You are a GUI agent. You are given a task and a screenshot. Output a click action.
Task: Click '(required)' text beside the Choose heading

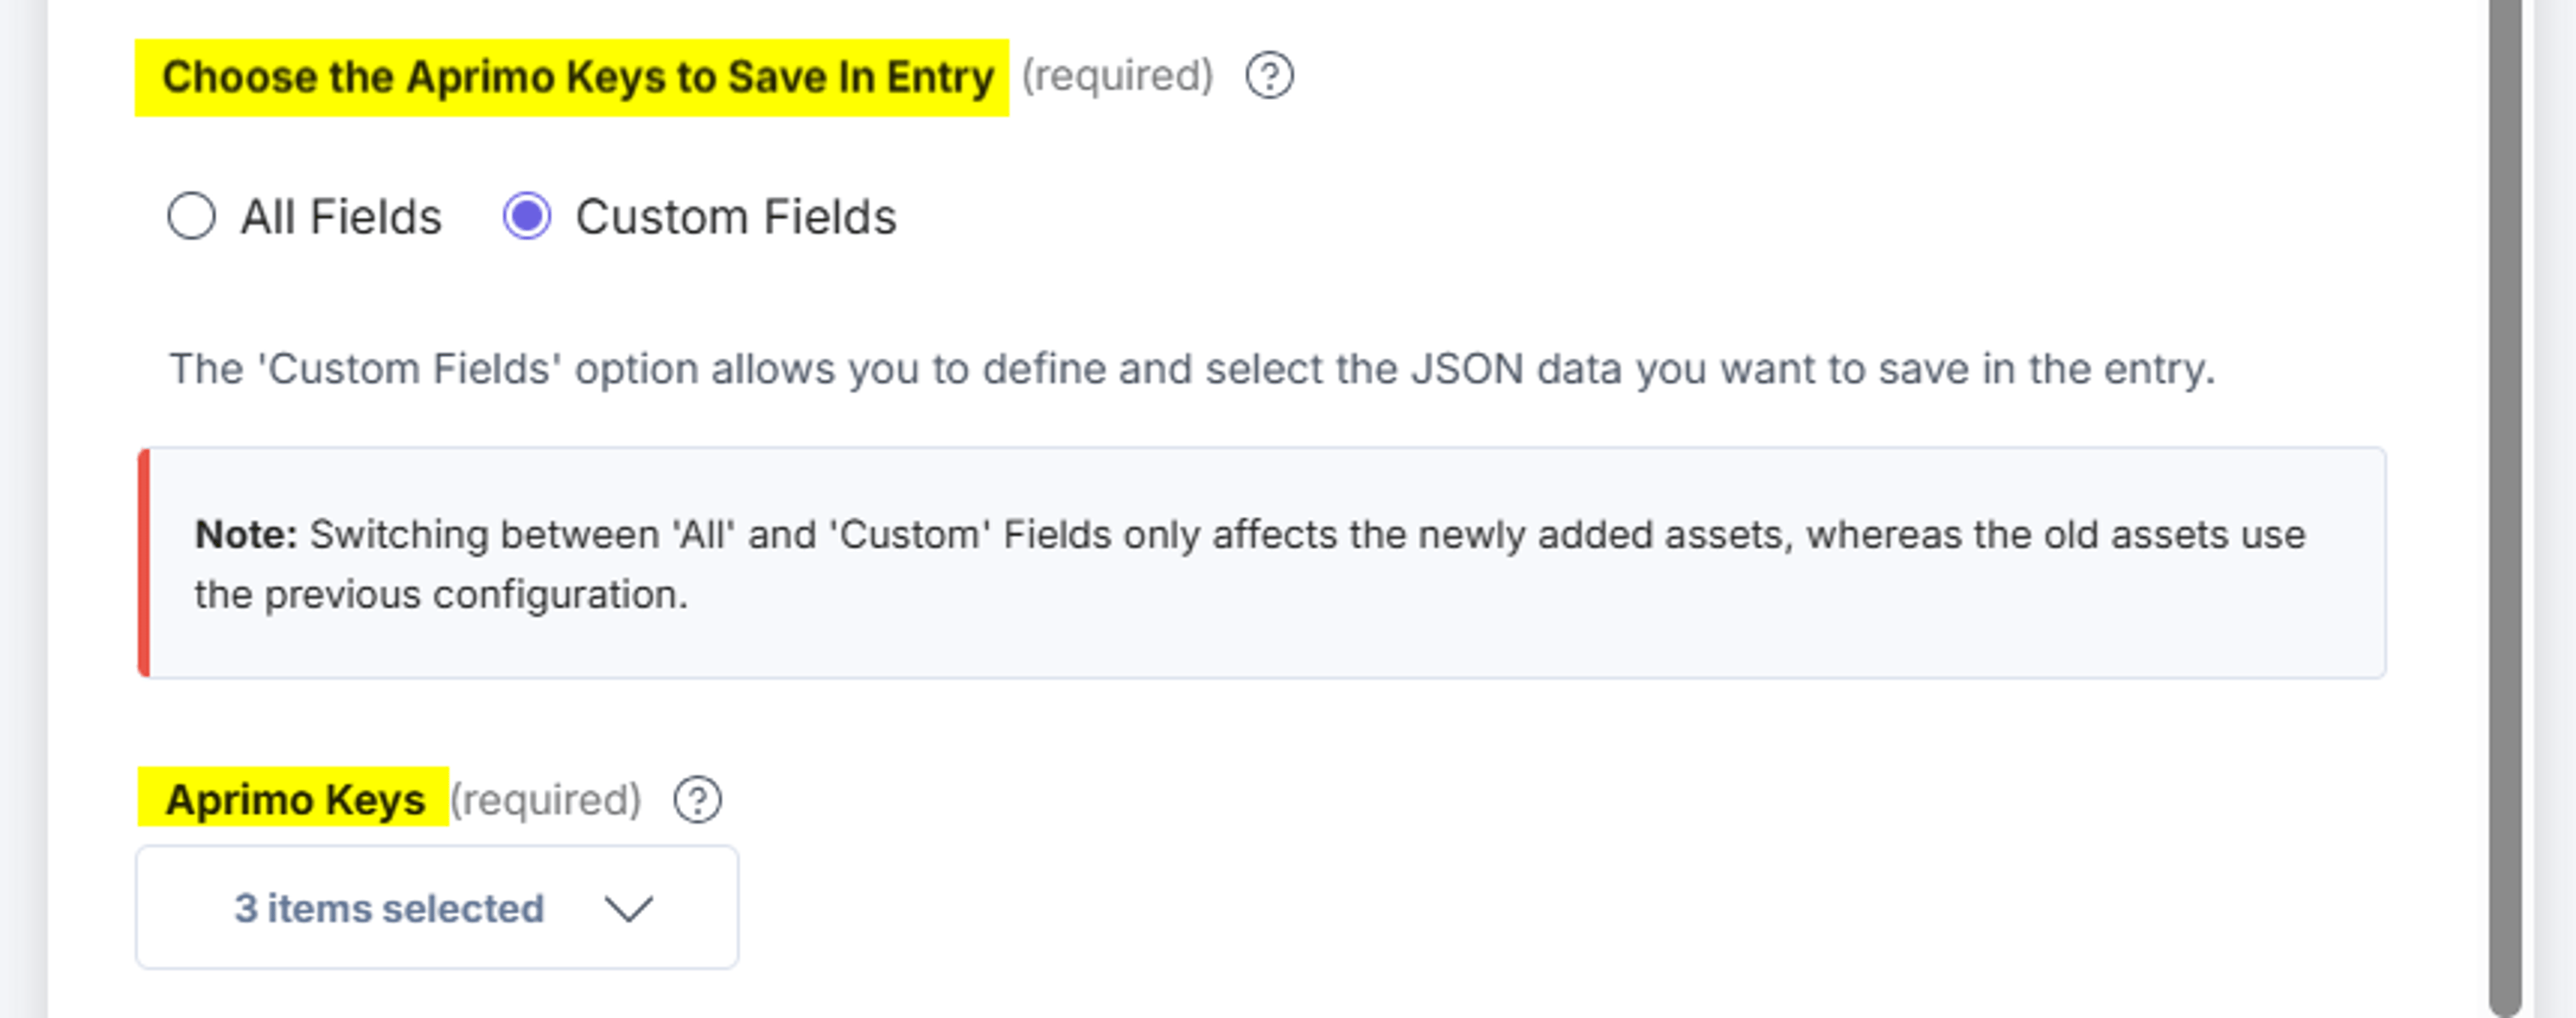[x=1117, y=76]
